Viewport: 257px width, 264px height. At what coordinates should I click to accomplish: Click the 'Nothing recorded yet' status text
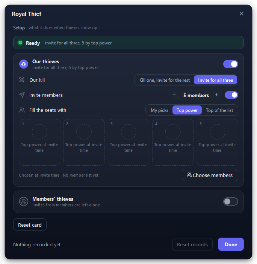tap(37, 244)
